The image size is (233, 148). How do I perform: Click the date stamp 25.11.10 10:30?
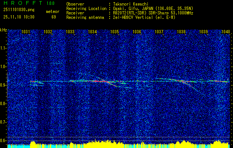coord(19,17)
